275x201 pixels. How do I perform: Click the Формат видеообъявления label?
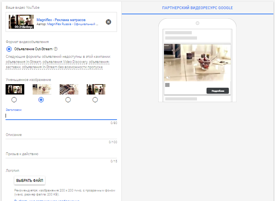click(27, 42)
